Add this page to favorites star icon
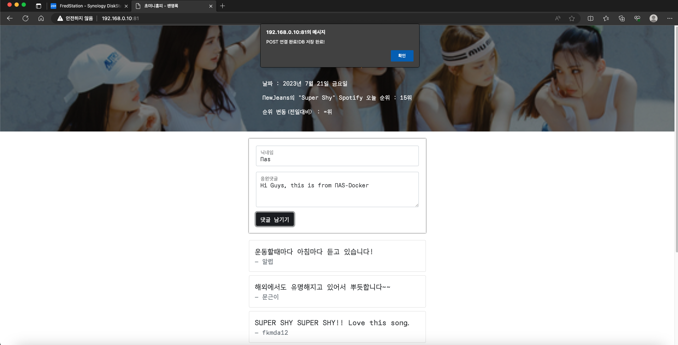Screen dimensions: 678x345 pos(572,18)
